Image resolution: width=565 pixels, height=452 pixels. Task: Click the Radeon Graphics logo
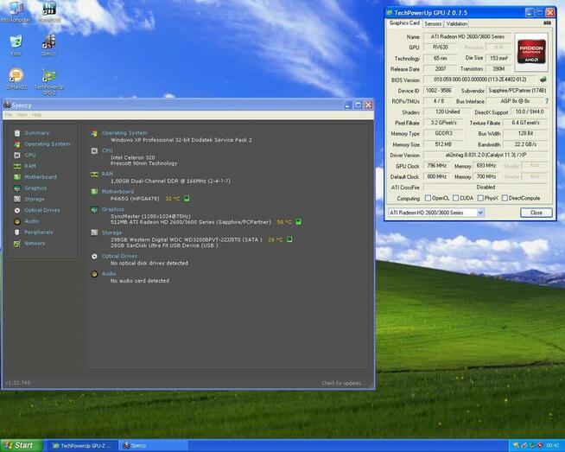click(531, 52)
